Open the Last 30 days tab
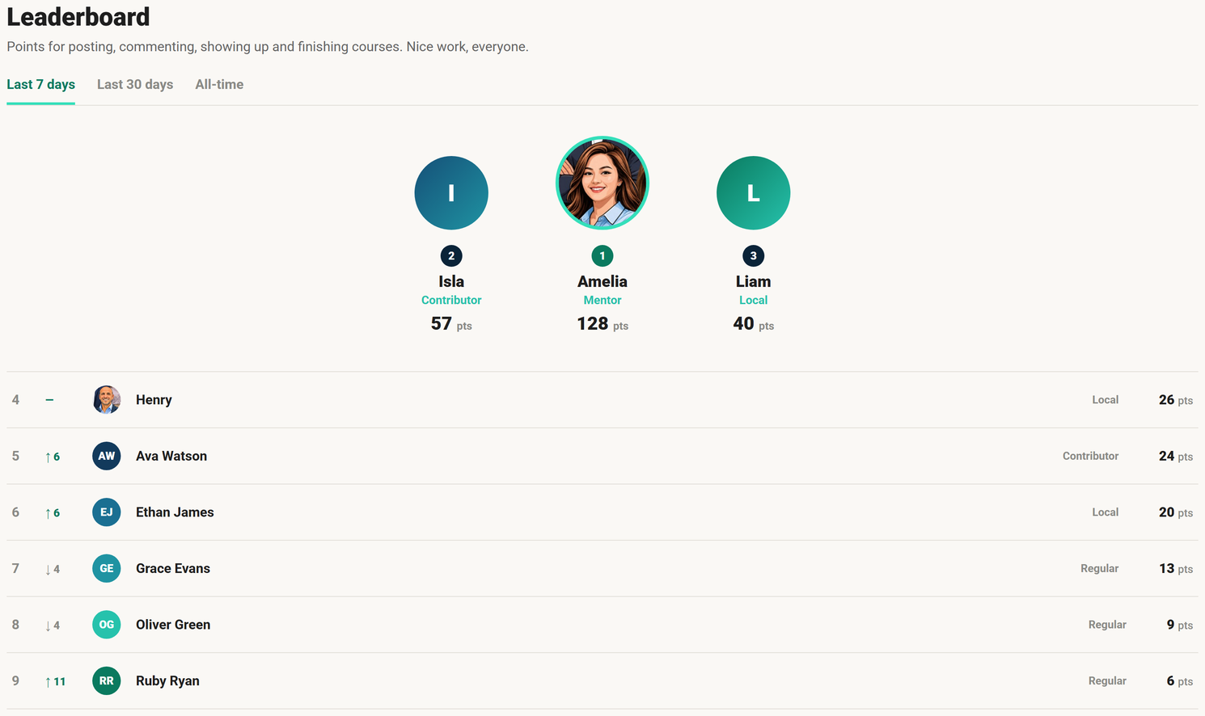Screen dimensions: 1205x716 click(x=135, y=85)
